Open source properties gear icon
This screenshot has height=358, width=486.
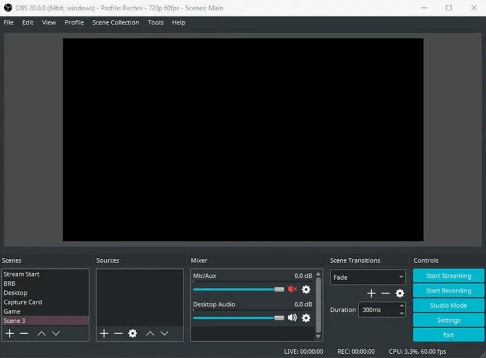coord(132,333)
